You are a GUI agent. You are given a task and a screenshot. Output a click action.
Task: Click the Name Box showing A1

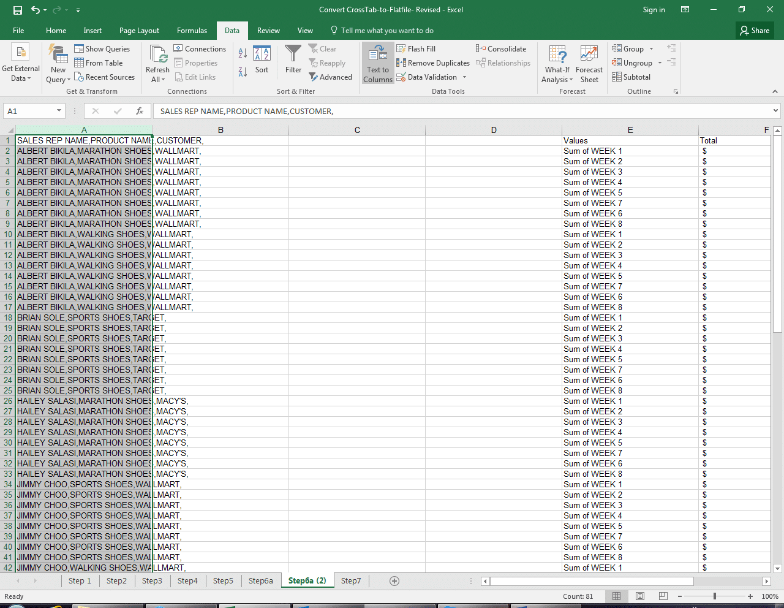point(29,111)
